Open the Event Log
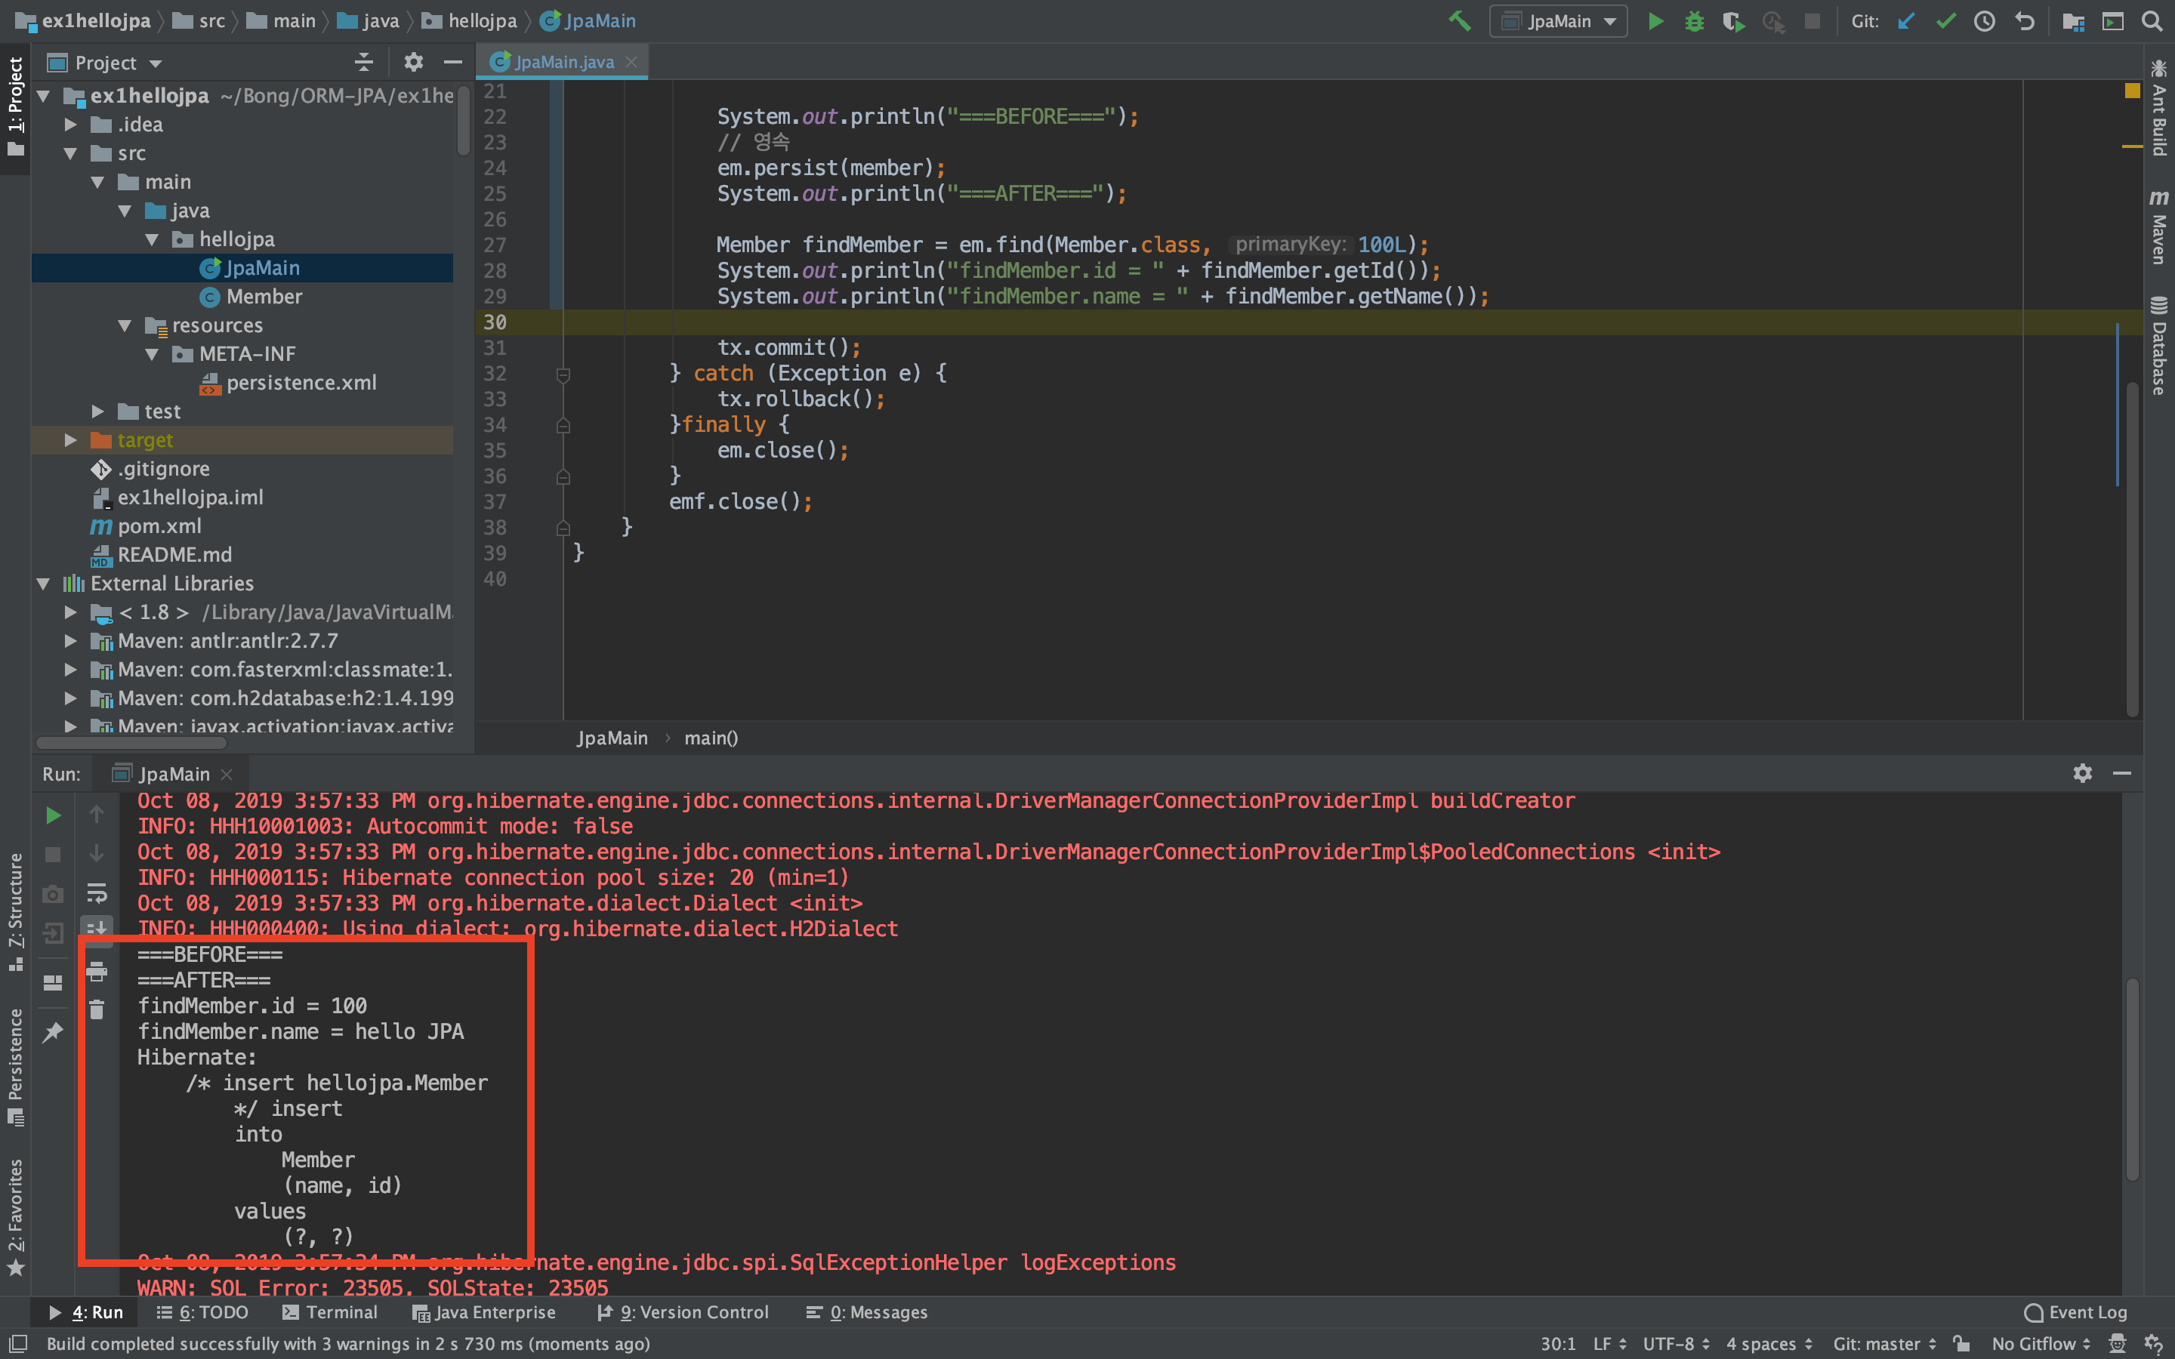The height and width of the screenshot is (1359, 2175). 2075,1312
